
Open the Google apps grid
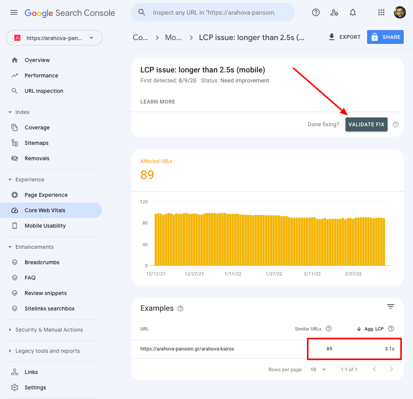click(x=381, y=12)
